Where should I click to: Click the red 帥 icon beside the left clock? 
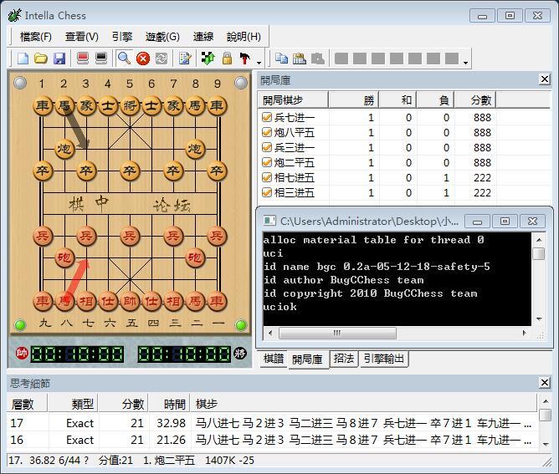click(x=22, y=354)
